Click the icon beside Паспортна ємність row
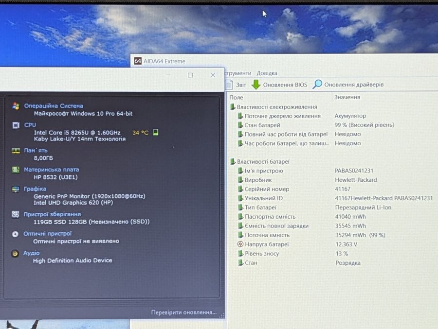Image resolution: width=438 pixels, height=329 pixels. click(x=240, y=217)
